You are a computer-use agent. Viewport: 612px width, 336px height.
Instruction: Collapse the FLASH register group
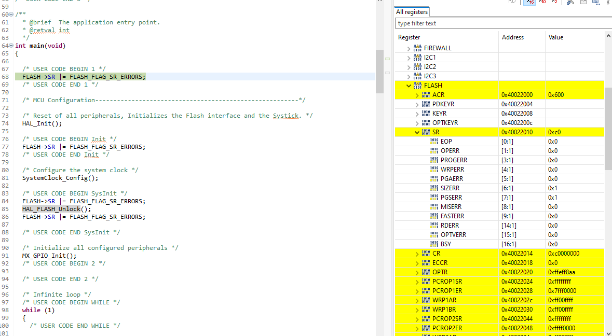click(x=409, y=86)
